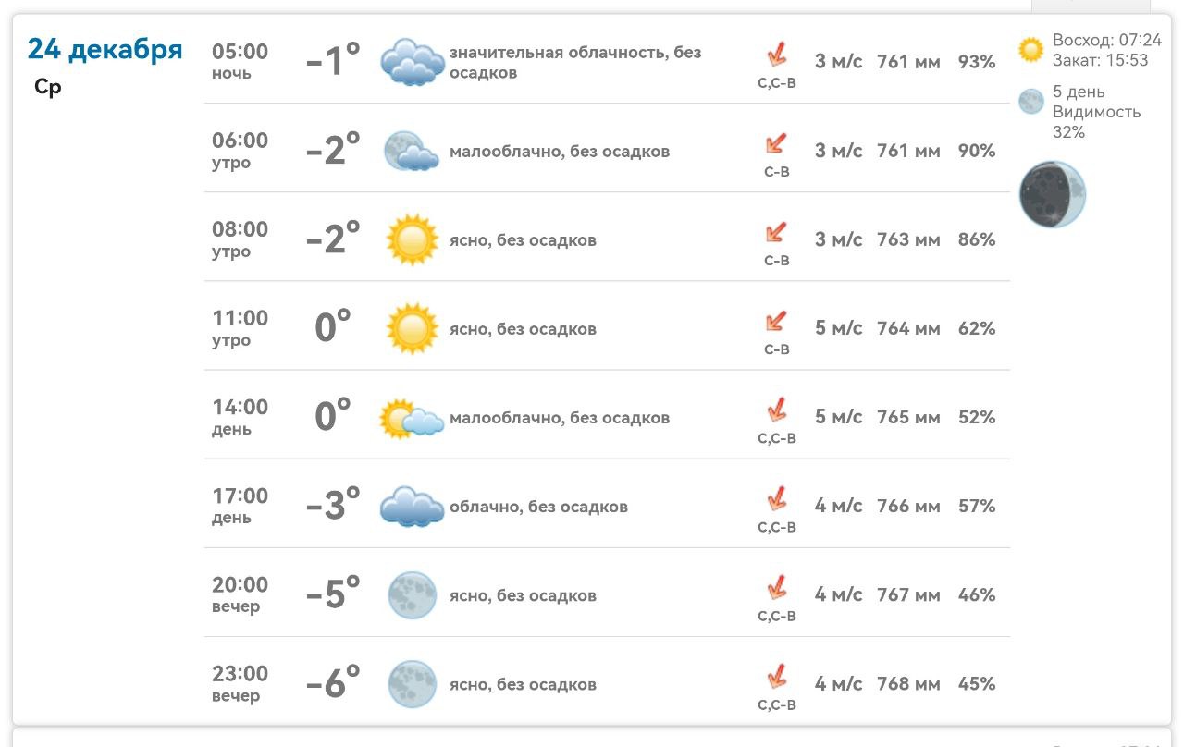Click the 14:00 день time label
1184x747 pixels.
coord(240,417)
